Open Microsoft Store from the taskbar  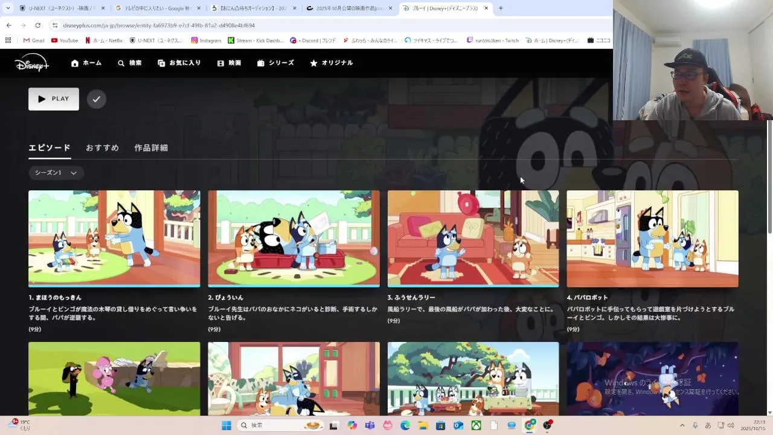441,425
